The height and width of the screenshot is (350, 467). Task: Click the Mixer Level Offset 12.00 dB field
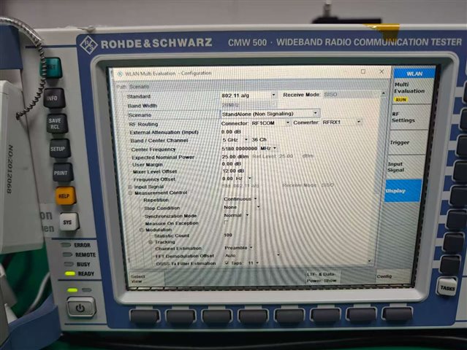[233, 171]
